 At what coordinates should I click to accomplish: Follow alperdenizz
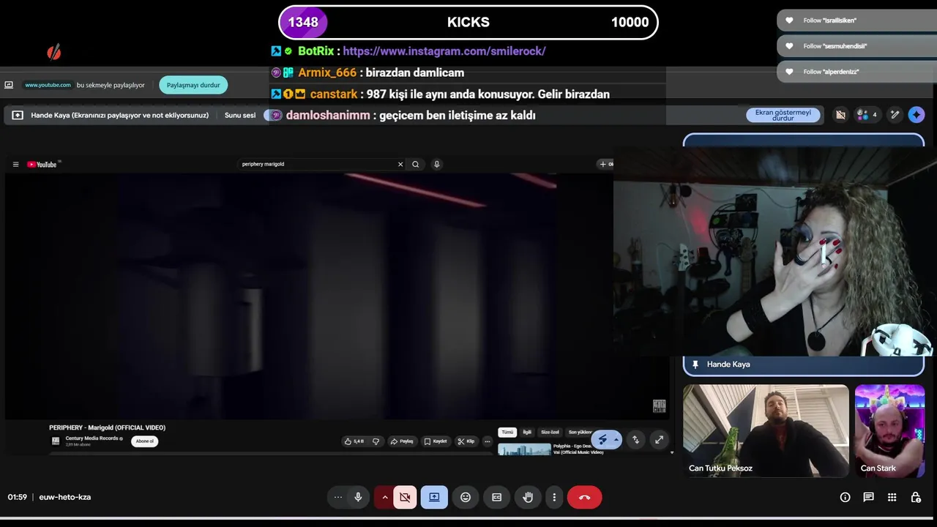856,72
